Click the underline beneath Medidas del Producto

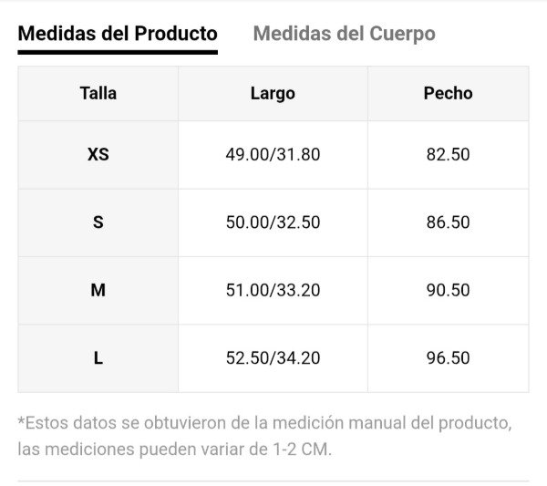(x=118, y=52)
